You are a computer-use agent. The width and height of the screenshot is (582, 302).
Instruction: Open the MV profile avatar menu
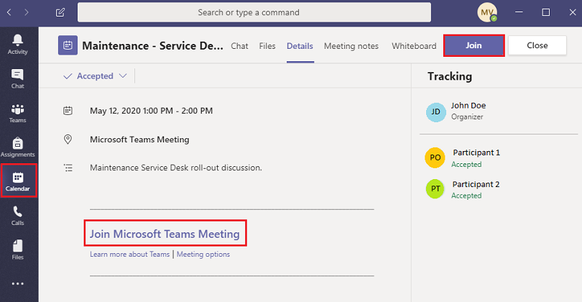click(x=487, y=12)
